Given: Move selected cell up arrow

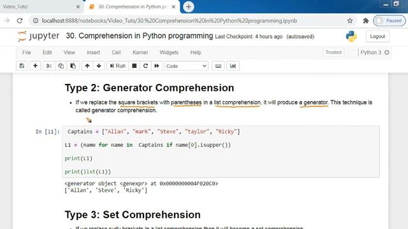Looking at the screenshot, I should click(x=87, y=66).
